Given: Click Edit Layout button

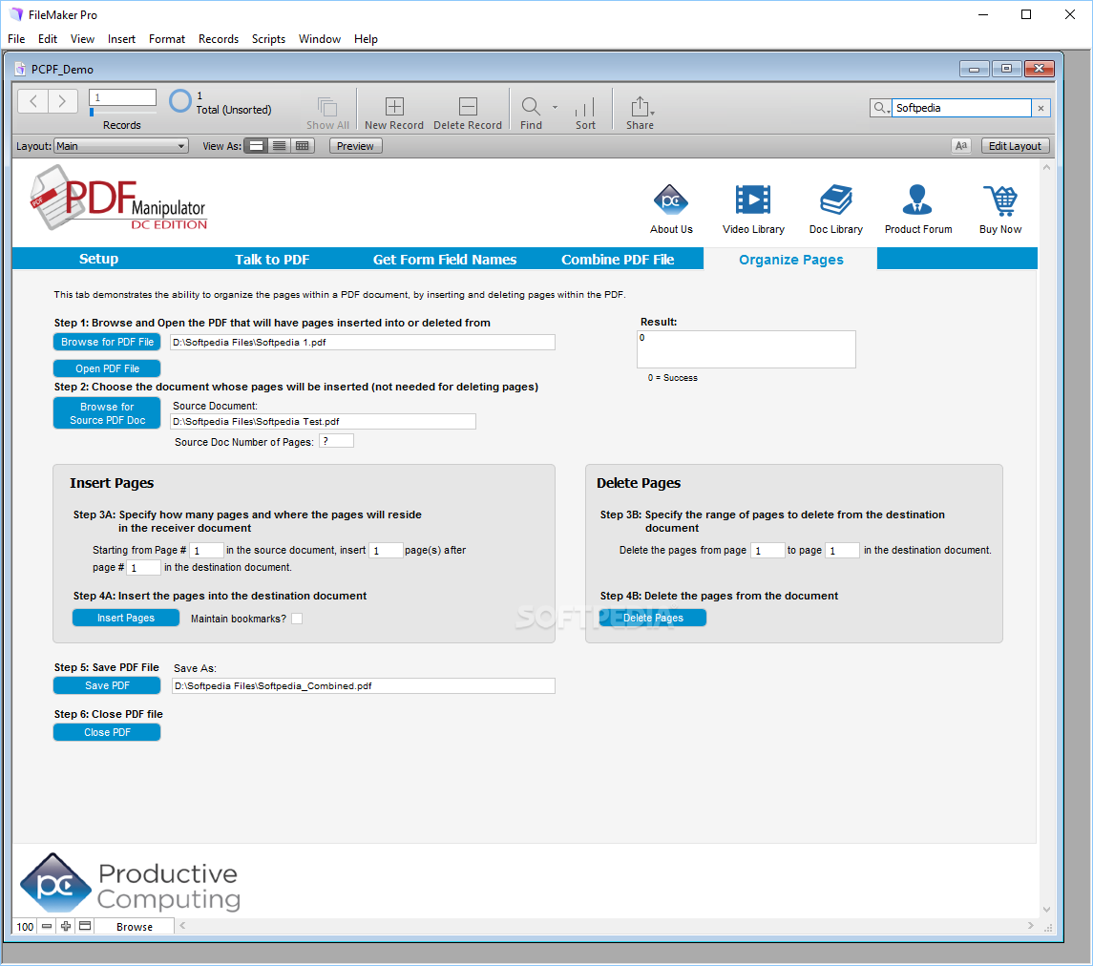Looking at the screenshot, I should (1015, 146).
